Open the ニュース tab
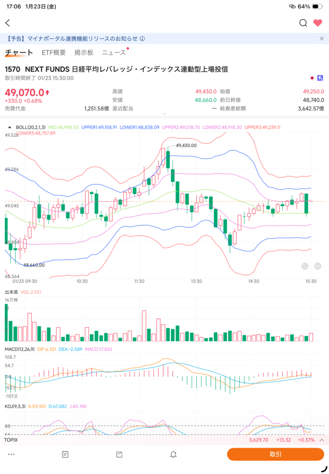This screenshot has height=474, width=329. click(x=114, y=53)
